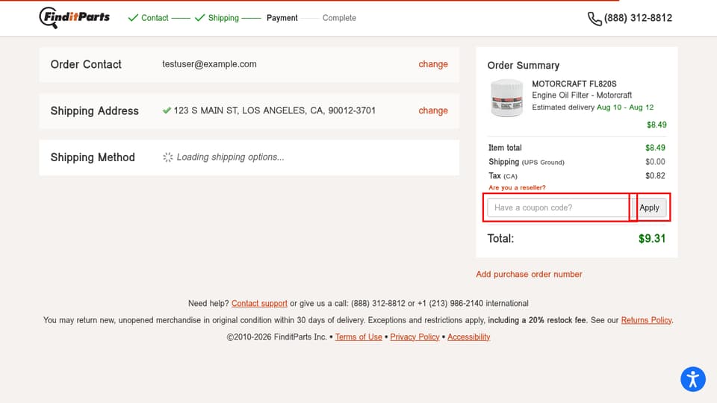717x403 pixels.
Task: Open Privacy Policy
Action: [415, 337]
